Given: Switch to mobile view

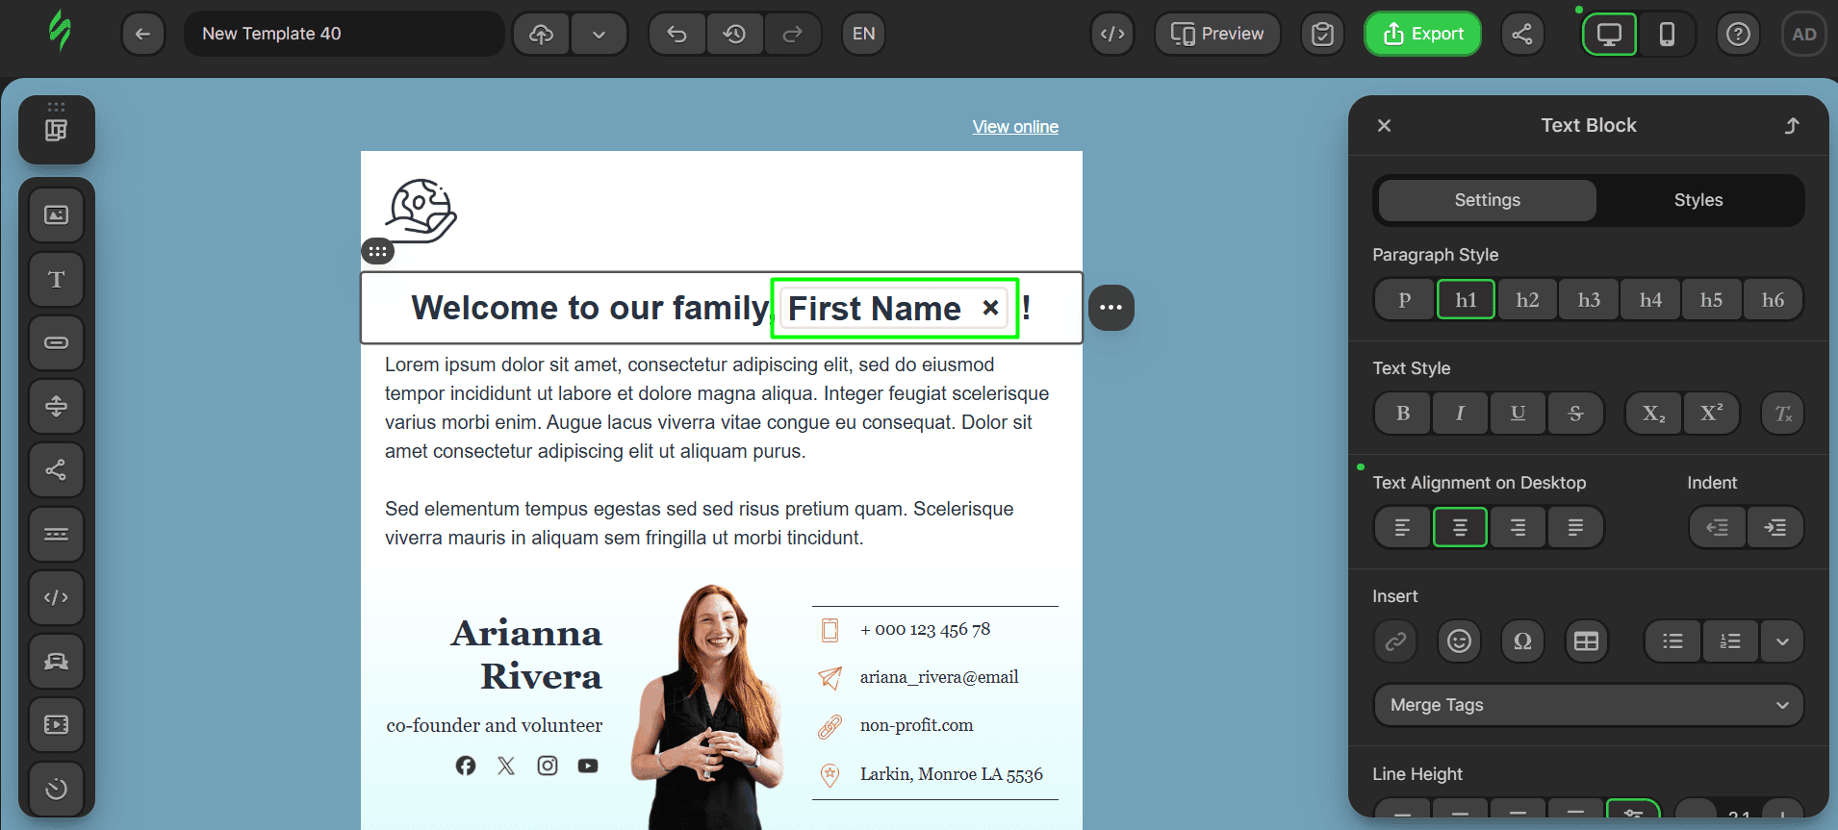Looking at the screenshot, I should 1667,34.
